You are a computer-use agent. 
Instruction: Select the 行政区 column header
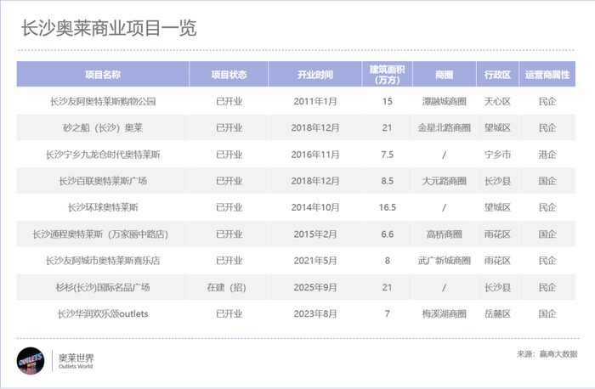[x=497, y=74]
